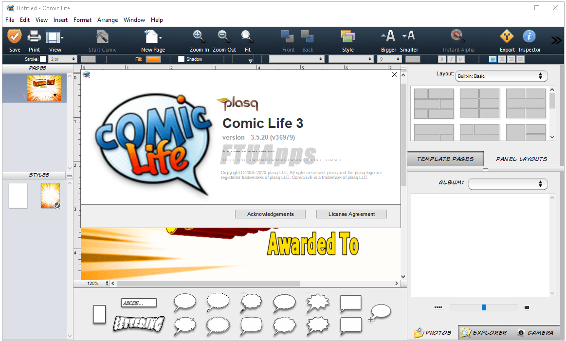Click the Start Comic hammer icon

coord(102,36)
